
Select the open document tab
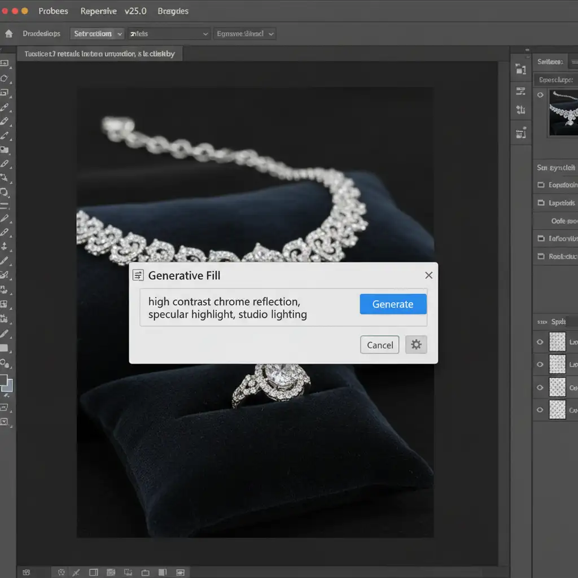pyautogui.click(x=99, y=54)
